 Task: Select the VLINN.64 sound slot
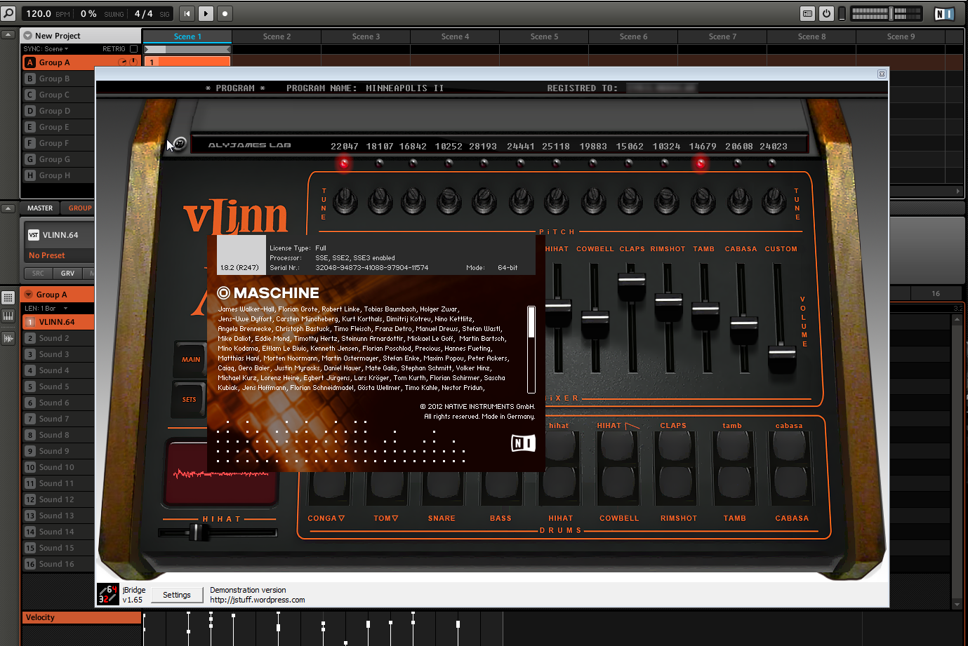point(59,322)
